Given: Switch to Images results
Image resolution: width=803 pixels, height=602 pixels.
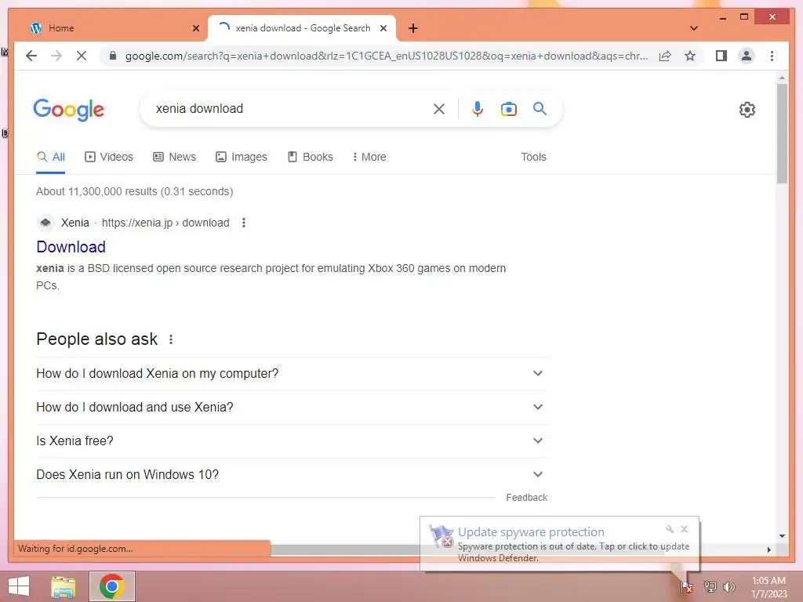Looking at the screenshot, I should 242,157.
